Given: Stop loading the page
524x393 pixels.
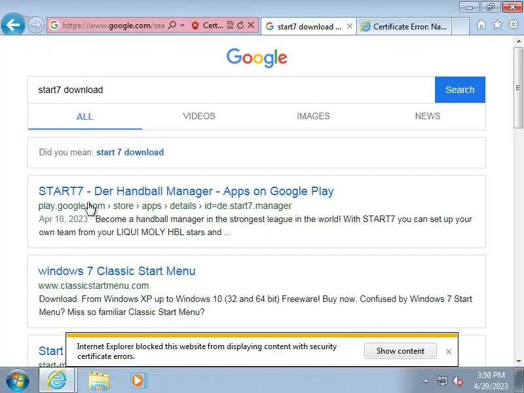Looking at the screenshot, I should tap(251, 25).
